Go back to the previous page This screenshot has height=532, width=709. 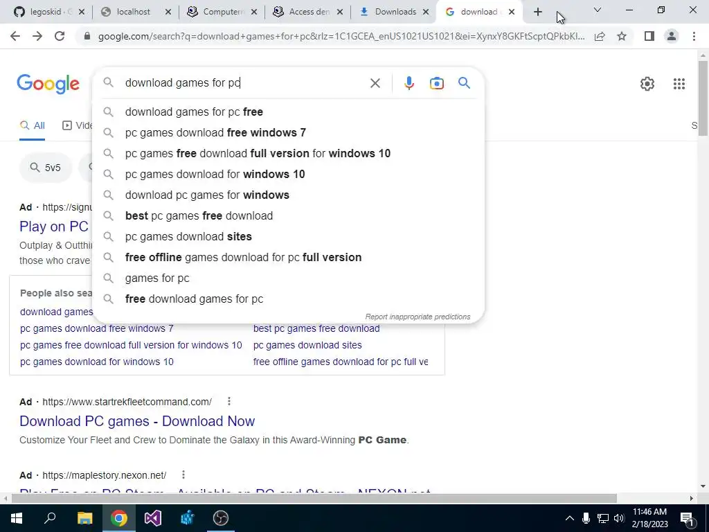(15, 36)
